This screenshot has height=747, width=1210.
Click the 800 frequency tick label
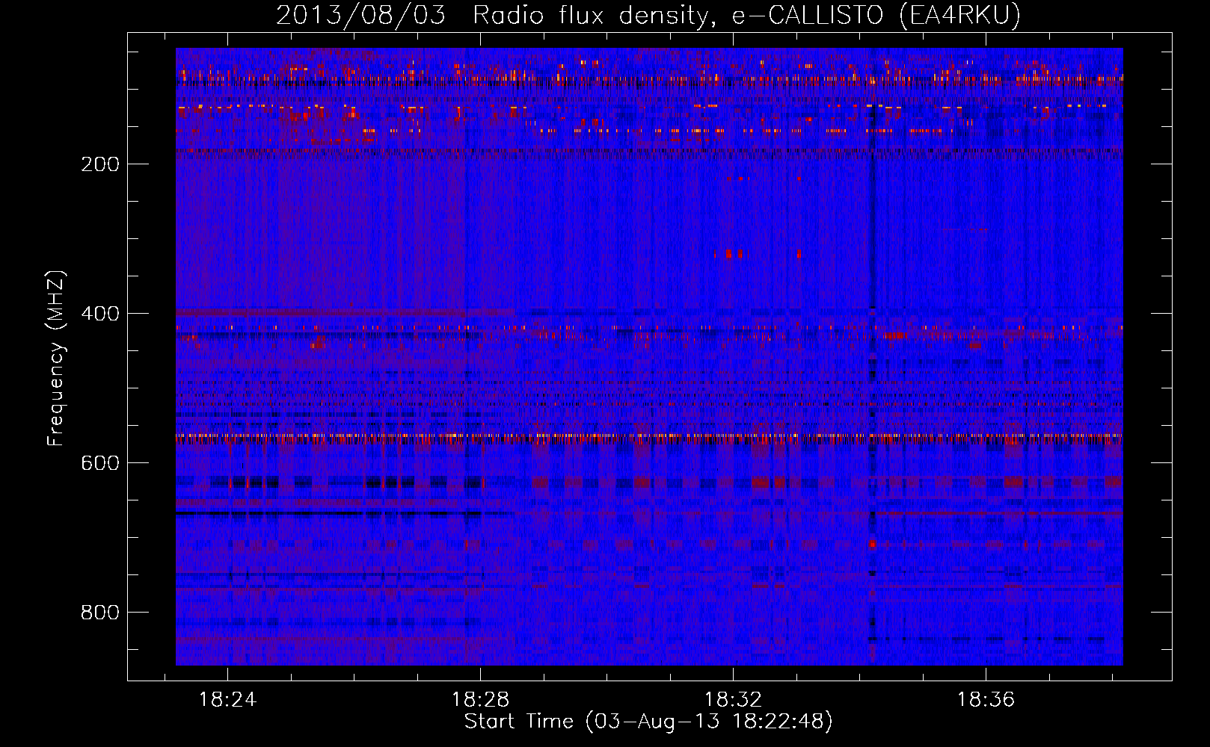[100, 613]
